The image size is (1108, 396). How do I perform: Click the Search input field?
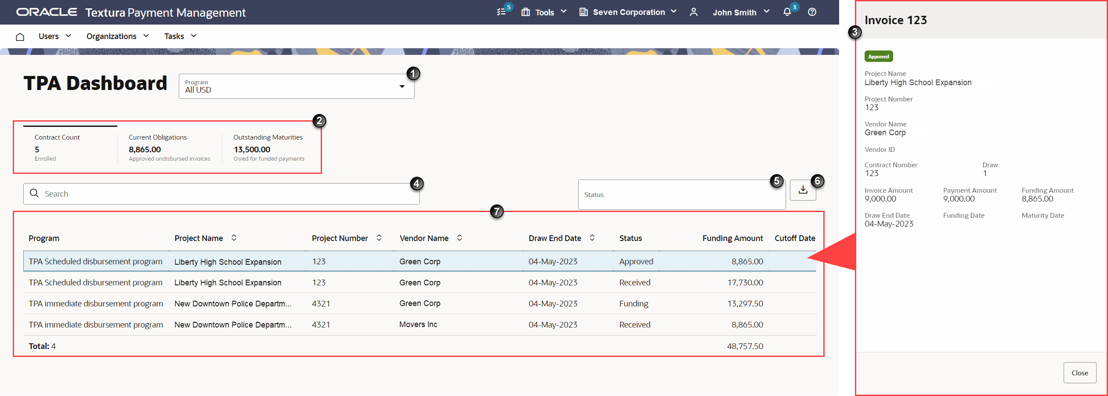pyautogui.click(x=221, y=194)
